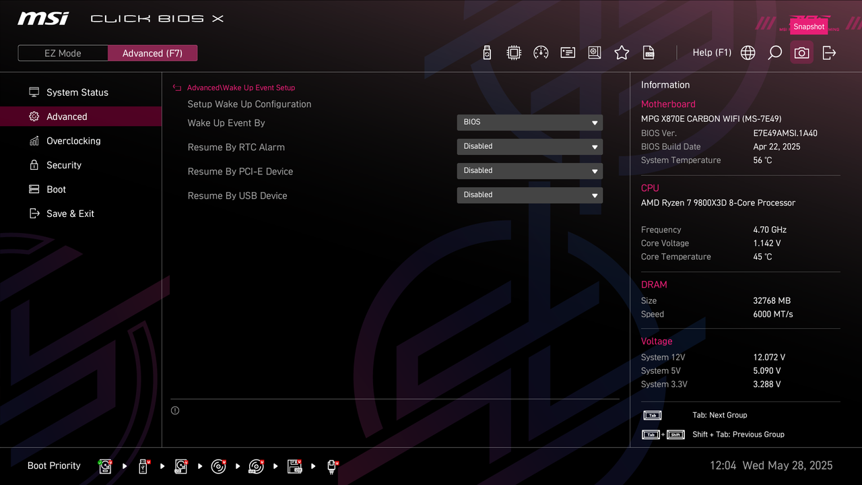Screen dimensions: 862x485
Task: Click the 4.70 GHz frequency value
Action: coord(770,230)
